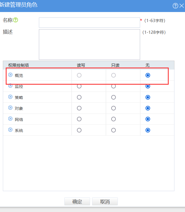185x212 pixels.
Task: Expand the 对象 permission row
Action: tap(10, 108)
